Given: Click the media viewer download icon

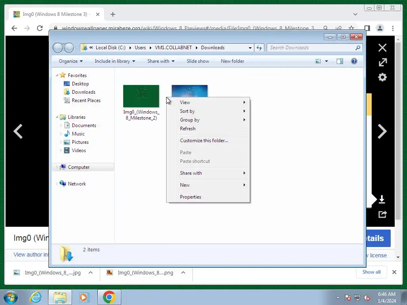Looking at the screenshot, I should (x=382, y=199).
